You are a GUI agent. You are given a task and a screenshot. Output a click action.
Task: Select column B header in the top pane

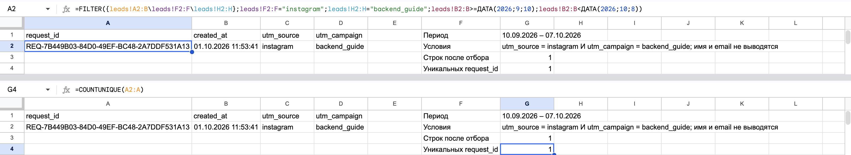pos(226,23)
